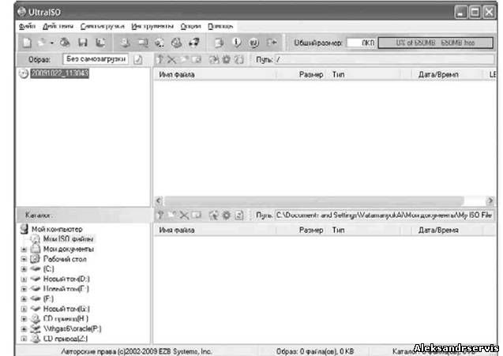Click the Open CD/DVD disc icon

pyautogui.click(x=65, y=43)
